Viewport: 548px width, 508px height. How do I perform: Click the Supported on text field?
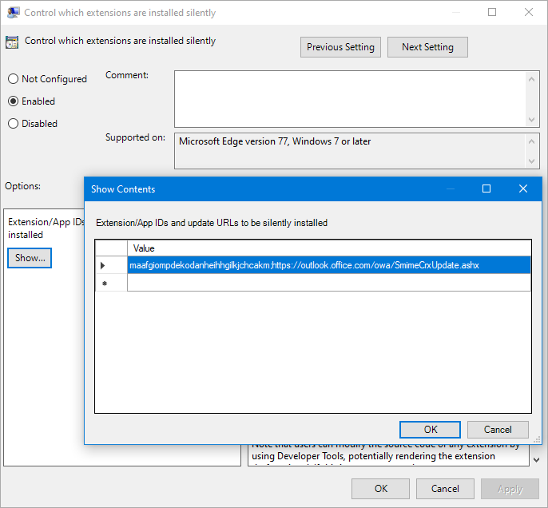point(350,151)
